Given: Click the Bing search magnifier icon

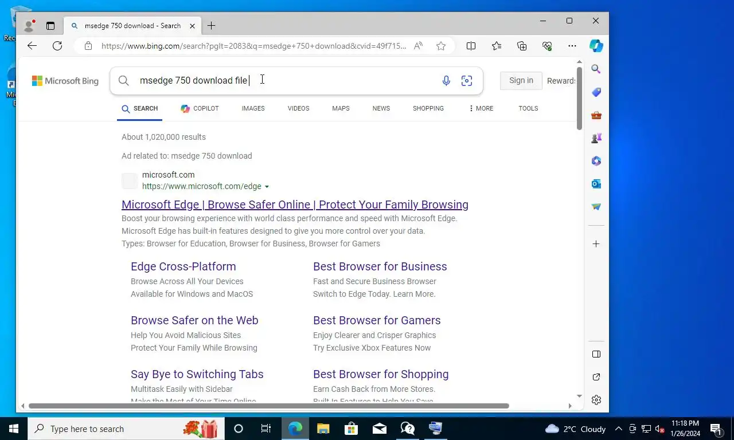Looking at the screenshot, I should [x=124, y=81].
